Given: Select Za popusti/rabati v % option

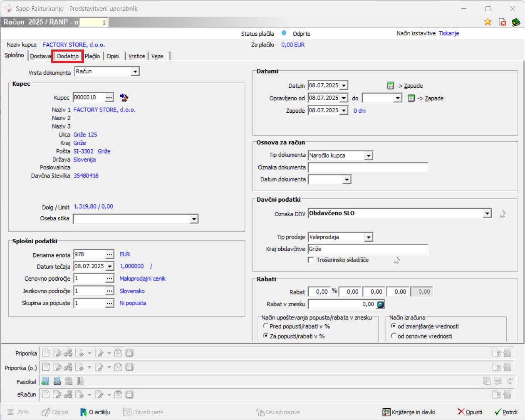Looking at the screenshot, I should [x=266, y=336].
